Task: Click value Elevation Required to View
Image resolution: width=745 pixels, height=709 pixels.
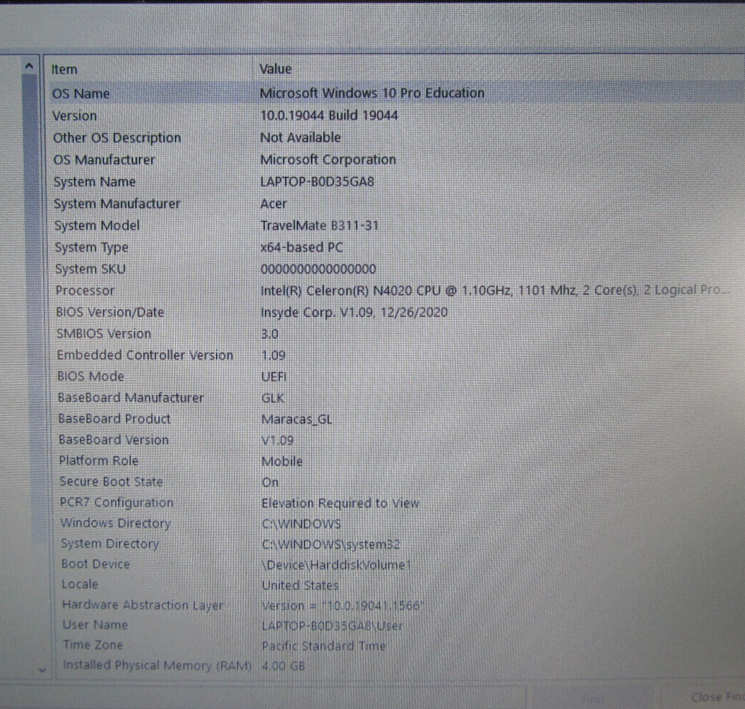Action: click(x=341, y=503)
